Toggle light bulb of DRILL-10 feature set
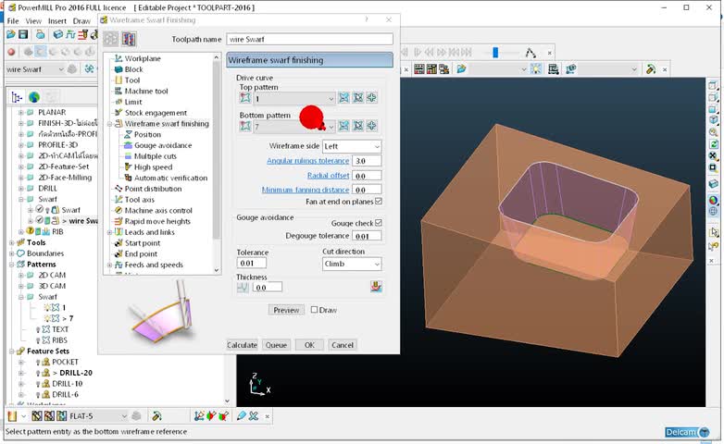 (38, 384)
